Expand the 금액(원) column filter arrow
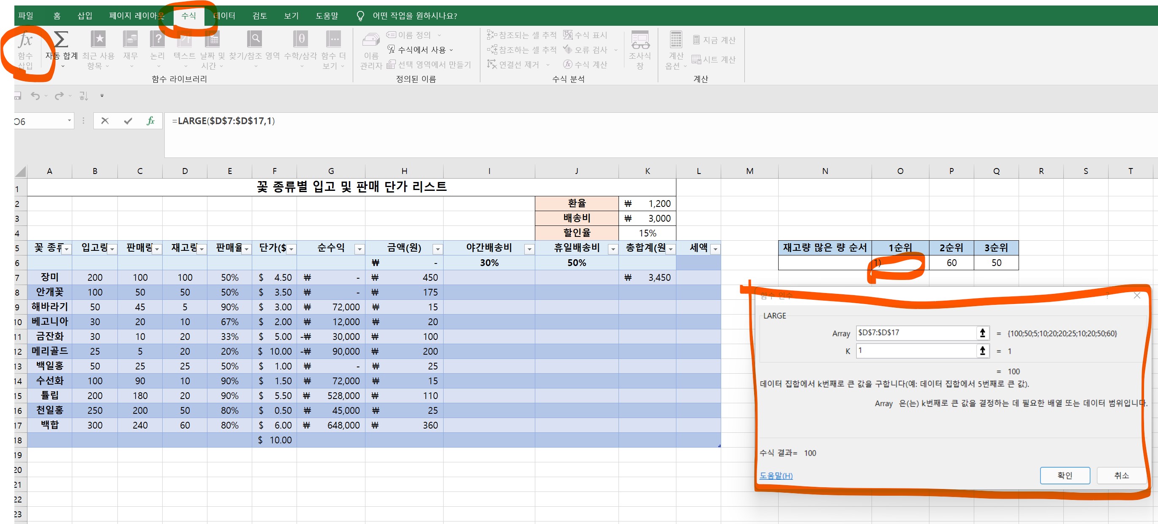The height and width of the screenshot is (524, 1158). 437,249
